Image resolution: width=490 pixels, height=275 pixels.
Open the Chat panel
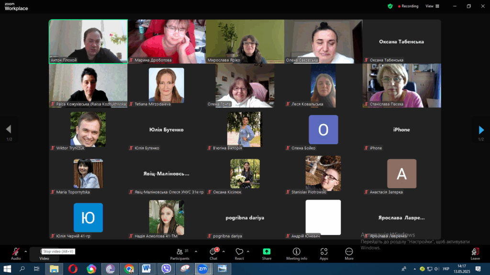pyautogui.click(x=213, y=252)
